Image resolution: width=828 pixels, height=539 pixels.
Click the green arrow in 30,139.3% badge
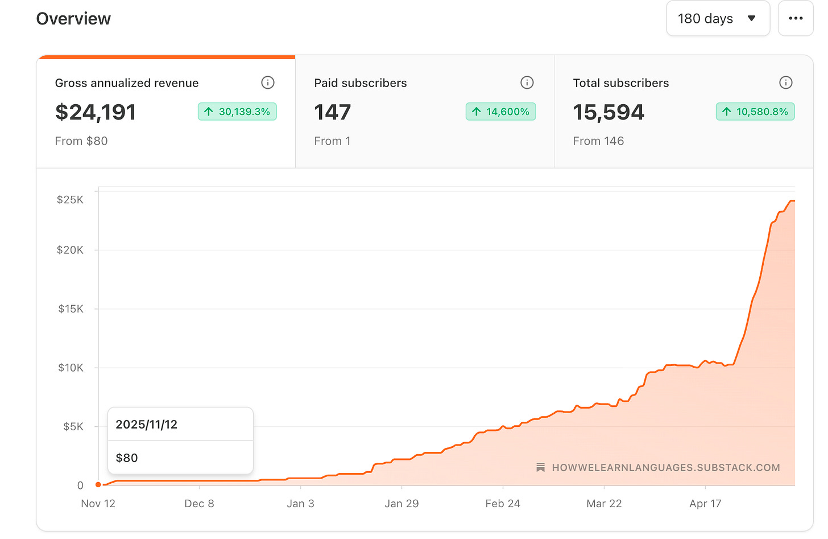tap(209, 112)
